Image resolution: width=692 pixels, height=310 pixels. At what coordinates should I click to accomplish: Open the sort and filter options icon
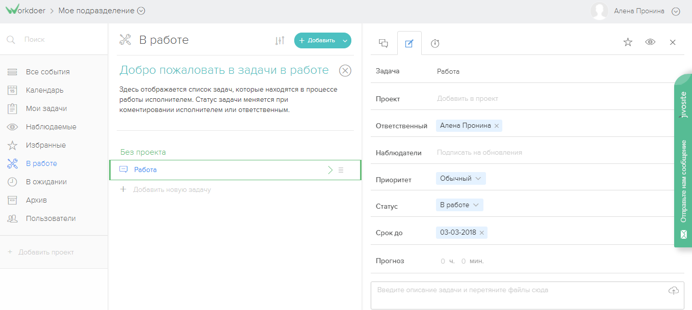[279, 40]
